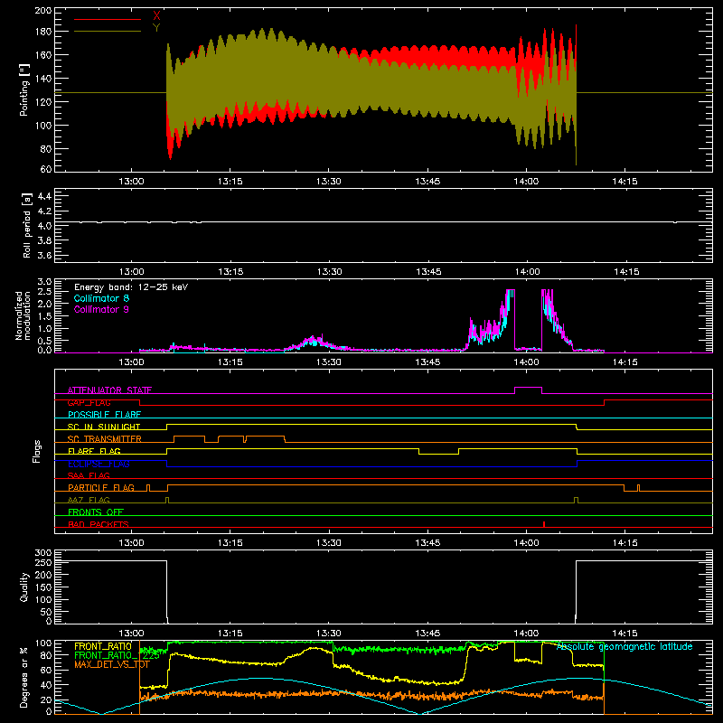Click the 13:30 tick label under Pointing plot
Viewport: 723px width, 723px height.
(329, 182)
